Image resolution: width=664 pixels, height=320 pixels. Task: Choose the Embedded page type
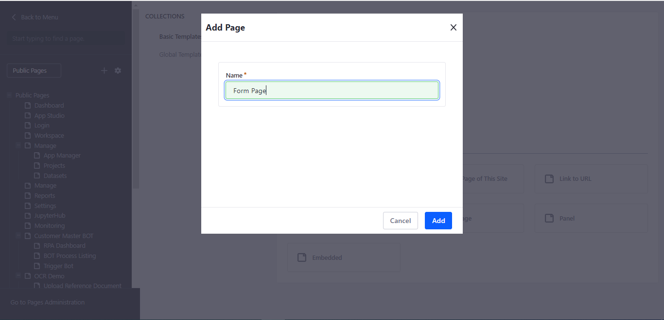344,257
